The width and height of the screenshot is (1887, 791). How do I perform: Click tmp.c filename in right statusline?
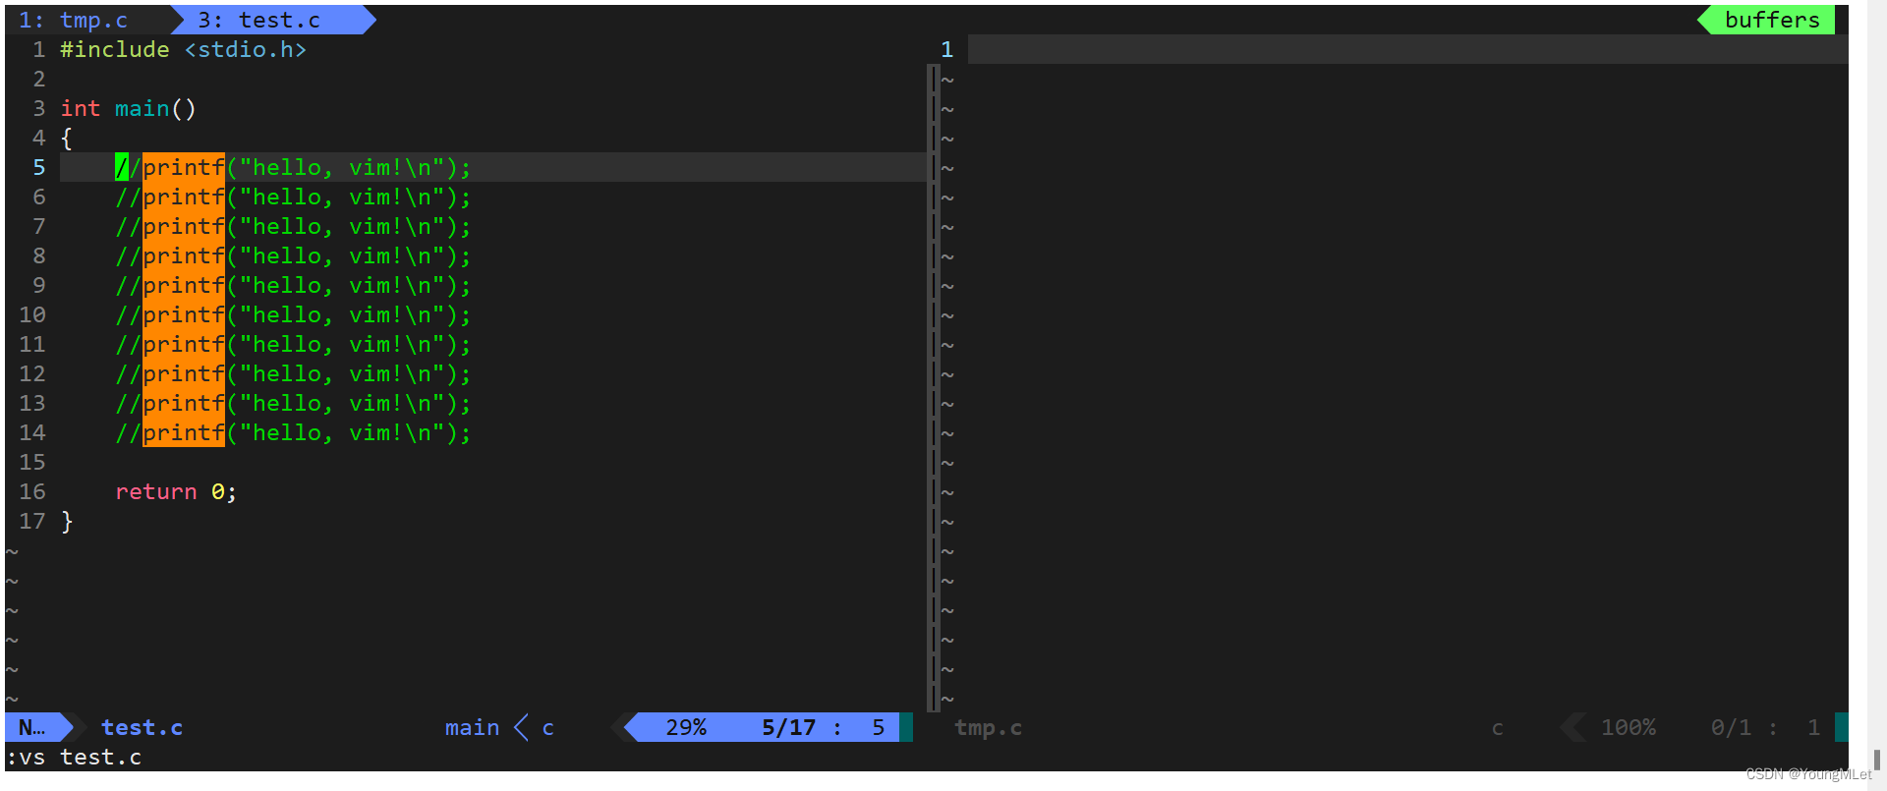click(x=988, y=727)
